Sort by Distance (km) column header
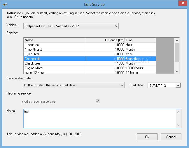This screenshot has width=189, height=148. click(x=105, y=40)
